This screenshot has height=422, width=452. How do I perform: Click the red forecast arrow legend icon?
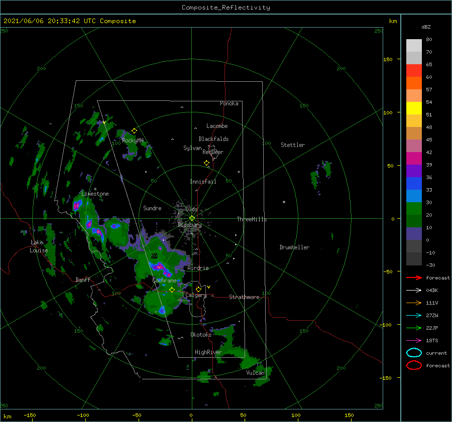pos(414,277)
